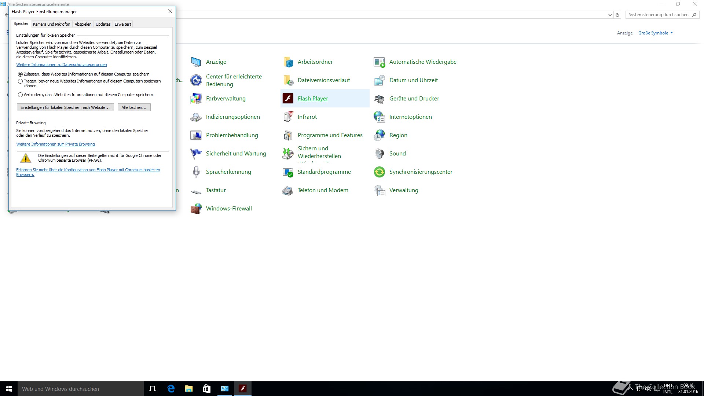This screenshot has height=396, width=704.
Task: Open the Anzeige control panel icon
Action: tap(196, 62)
